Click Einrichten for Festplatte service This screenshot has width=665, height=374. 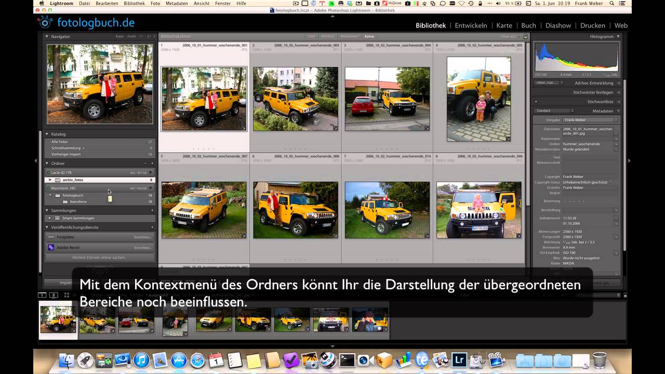[143, 237]
